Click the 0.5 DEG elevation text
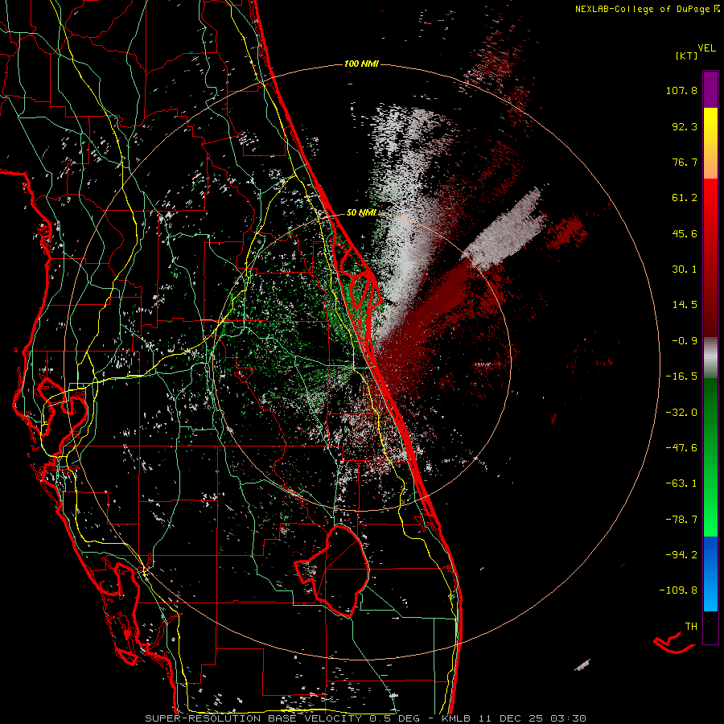Image resolution: width=724 pixels, height=724 pixels. (394, 718)
